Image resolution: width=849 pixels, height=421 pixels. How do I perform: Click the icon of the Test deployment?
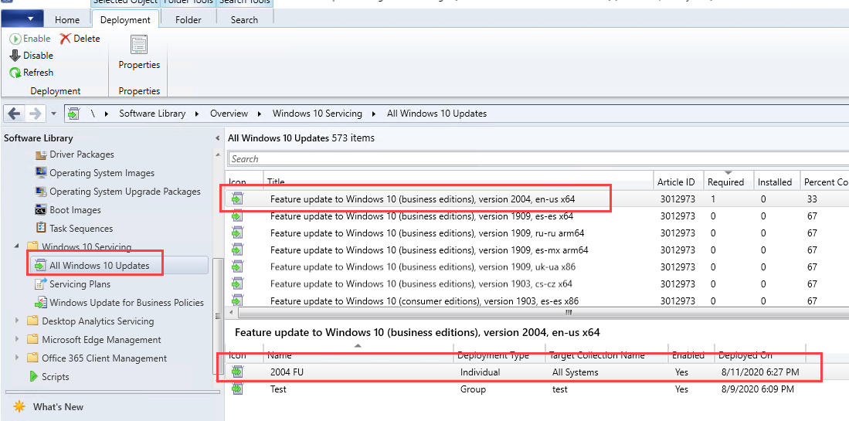(237, 389)
